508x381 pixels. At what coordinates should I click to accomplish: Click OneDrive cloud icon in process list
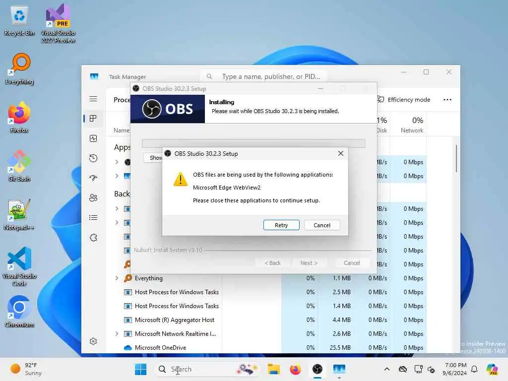[x=128, y=348]
